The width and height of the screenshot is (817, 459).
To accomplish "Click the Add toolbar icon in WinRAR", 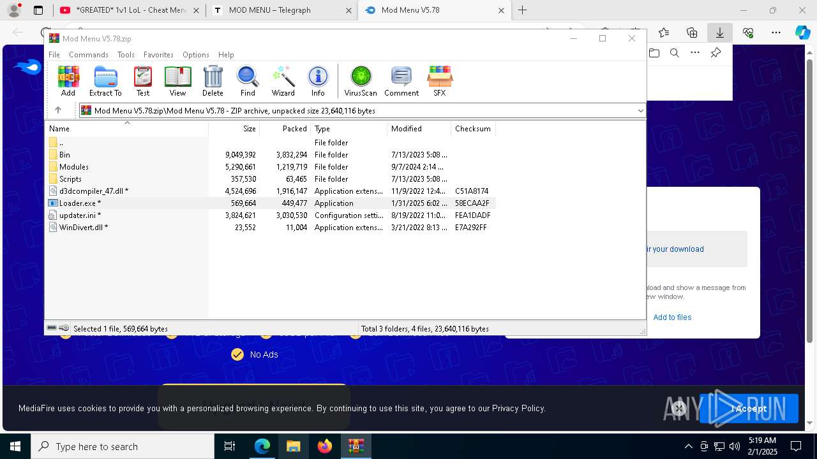I will 68,81.
